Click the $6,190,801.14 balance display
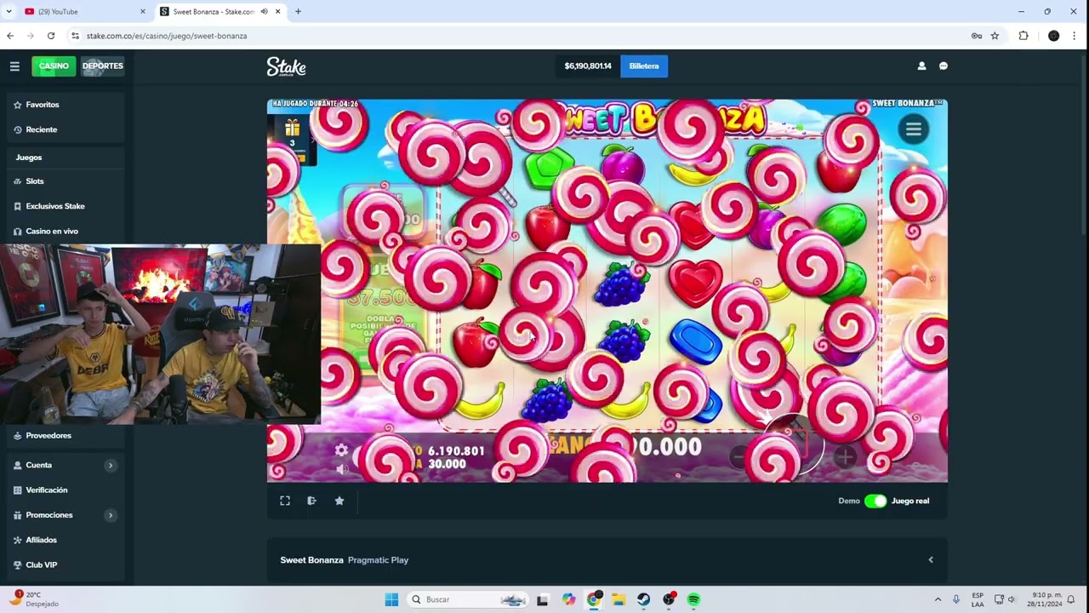Viewport: 1089px width, 613px height. click(x=588, y=66)
